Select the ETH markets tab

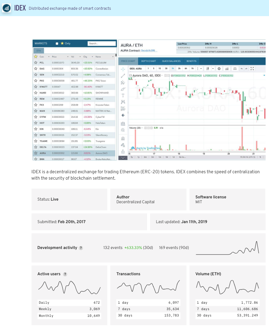pos(39,51)
